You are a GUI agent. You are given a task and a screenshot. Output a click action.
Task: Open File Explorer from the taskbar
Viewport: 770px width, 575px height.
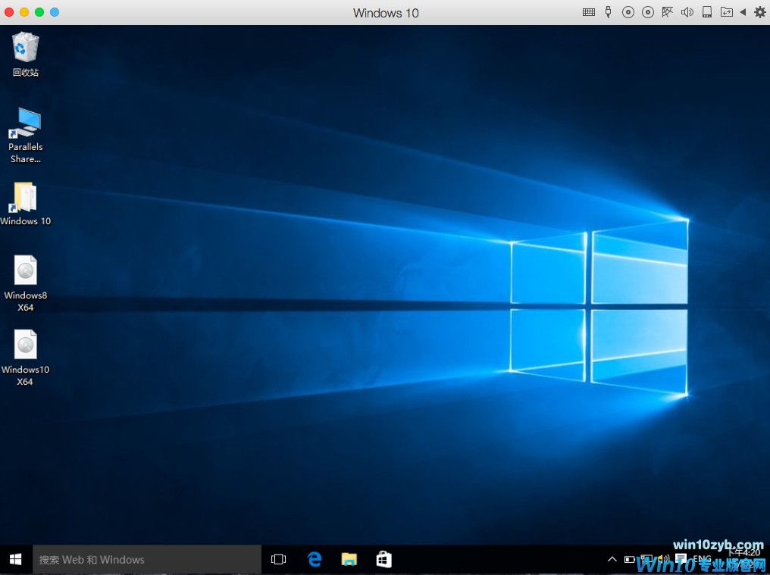349,560
